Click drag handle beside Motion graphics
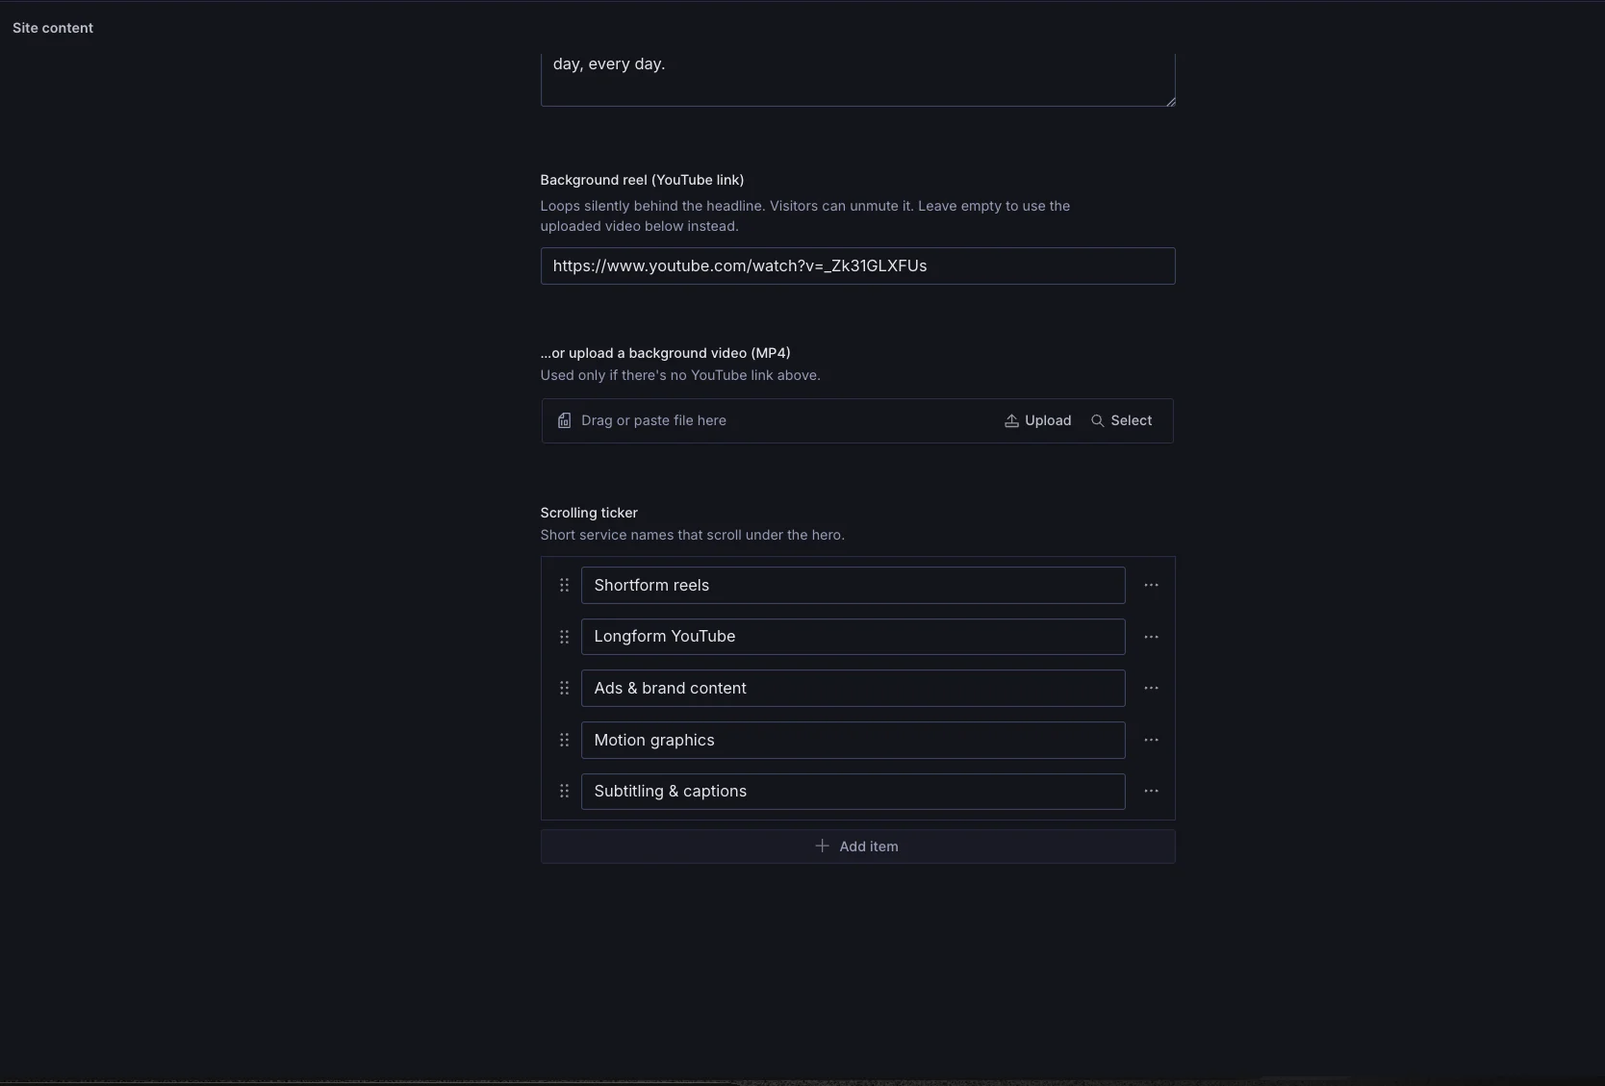Image resolution: width=1605 pixels, height=1086 pixels. pyautogui.click(x=565, y=740)
